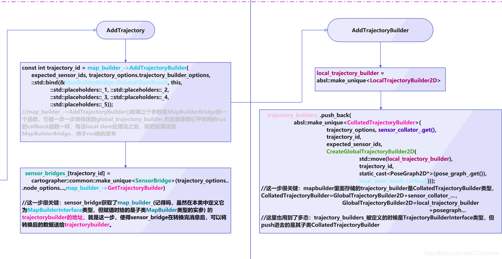
Task: Select the green CreateGlobalTrajectoryBuilder2D function text
Action: point(370,152)
